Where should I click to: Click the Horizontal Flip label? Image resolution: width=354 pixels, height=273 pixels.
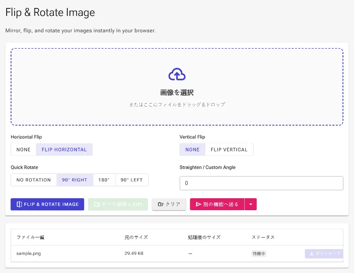click(26, 137)
